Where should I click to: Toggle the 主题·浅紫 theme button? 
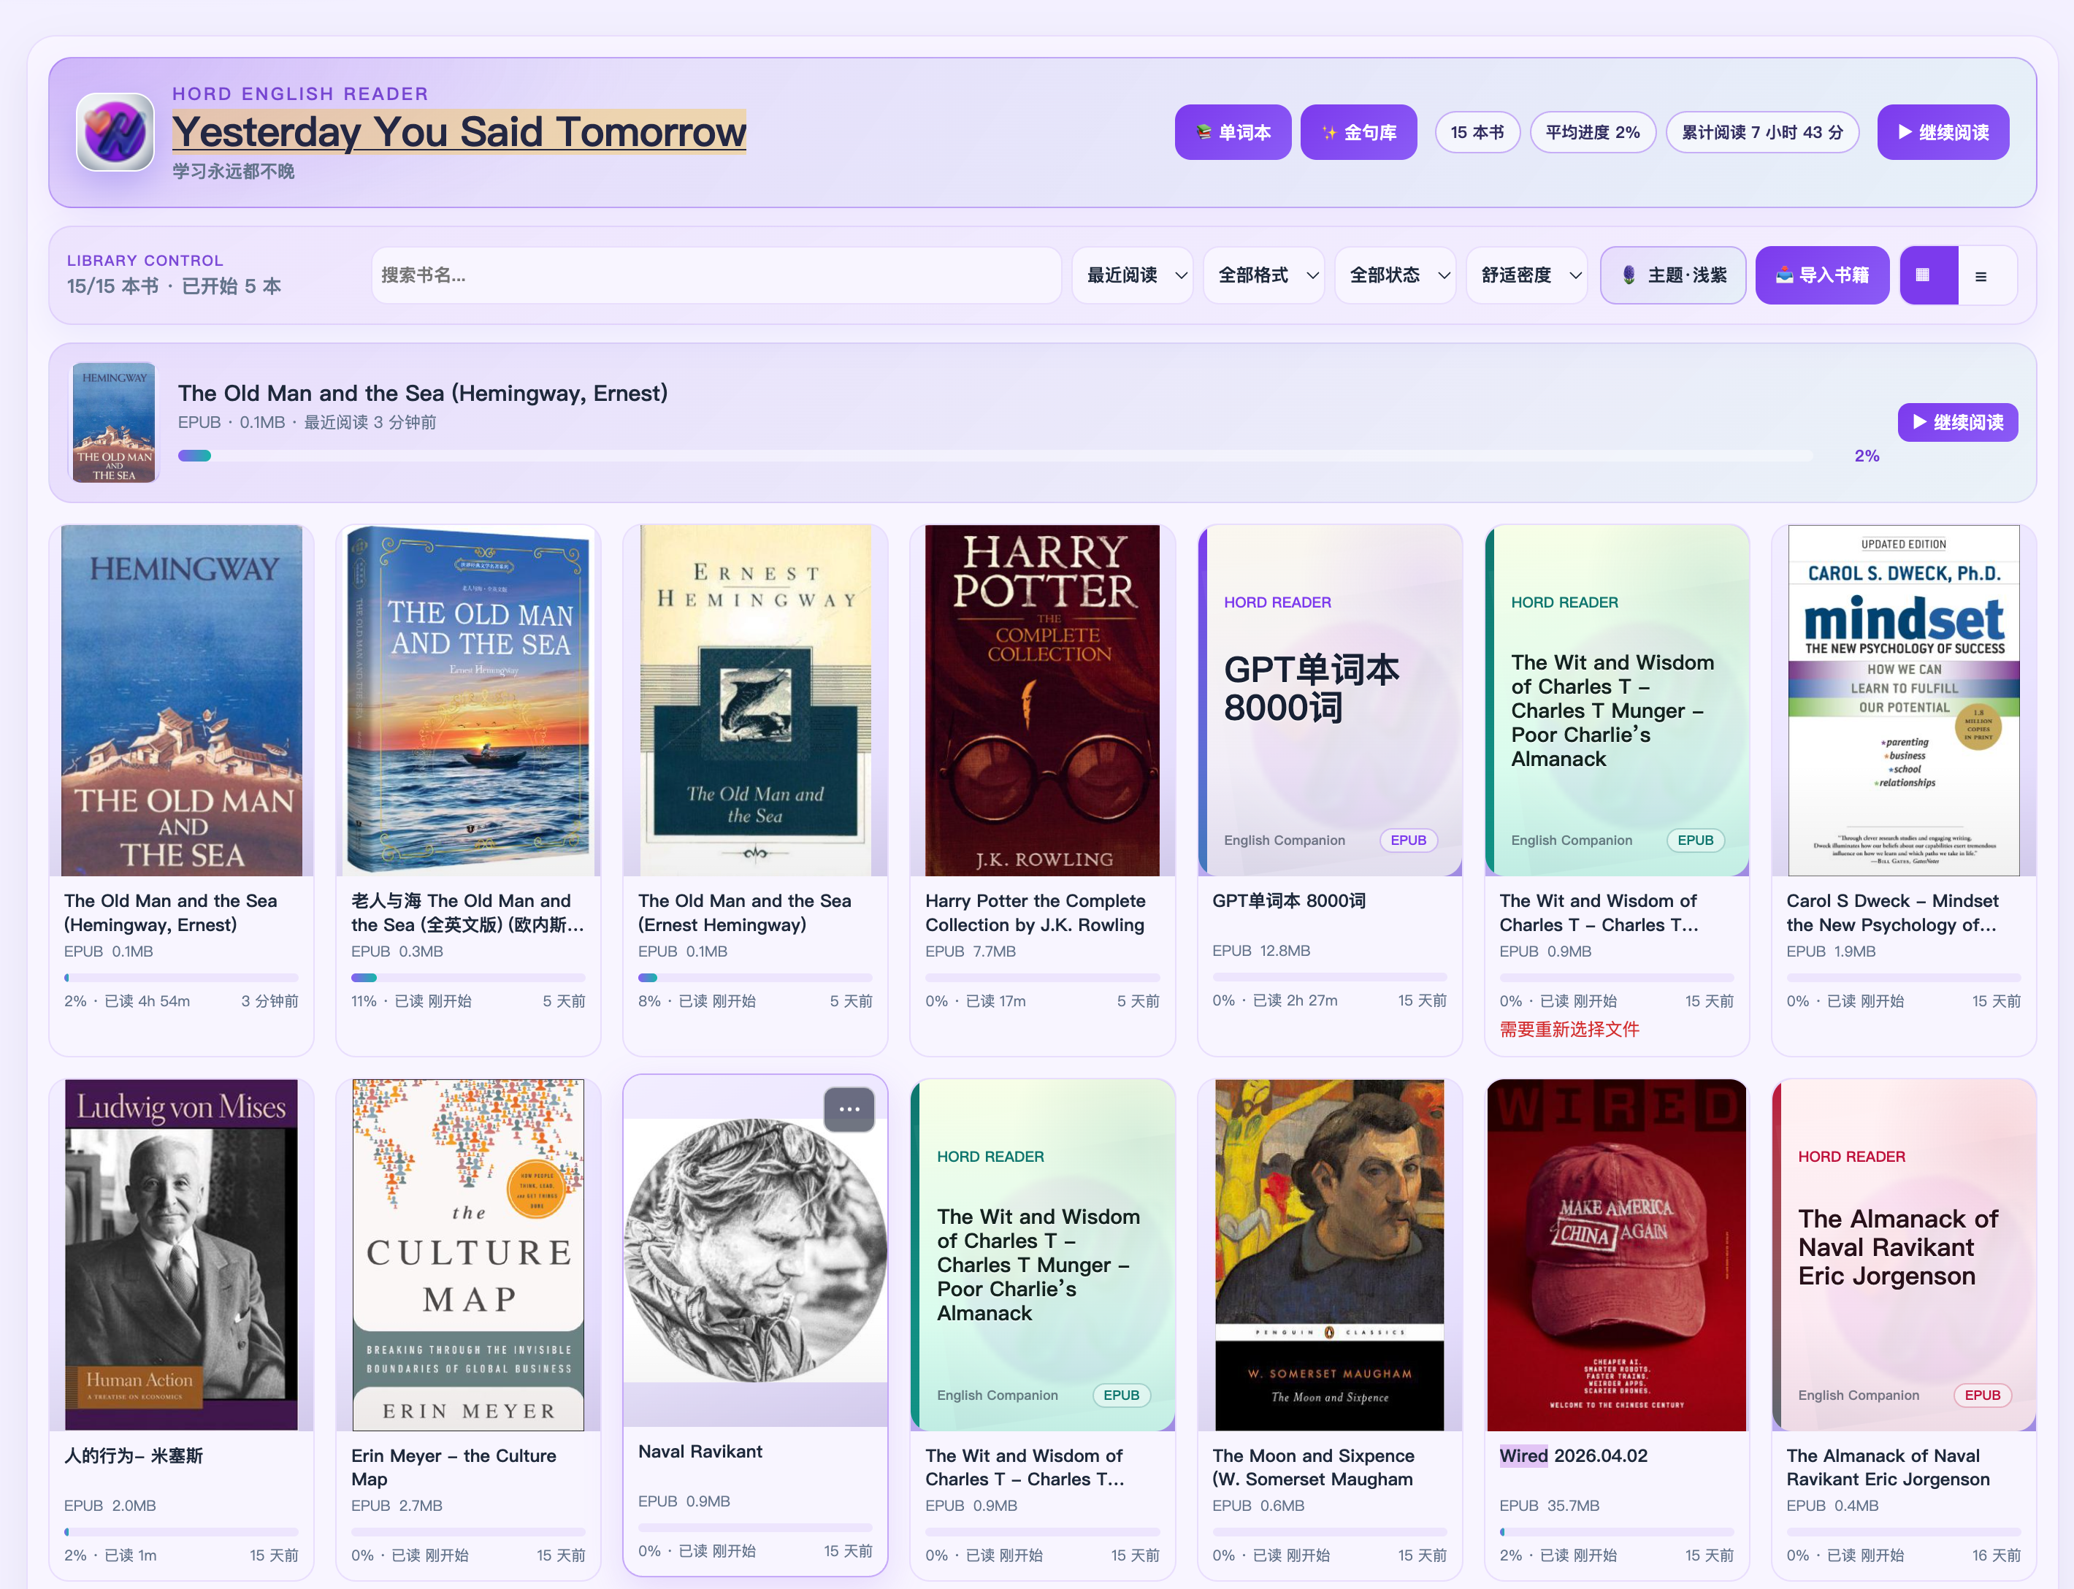[1673, 275]
